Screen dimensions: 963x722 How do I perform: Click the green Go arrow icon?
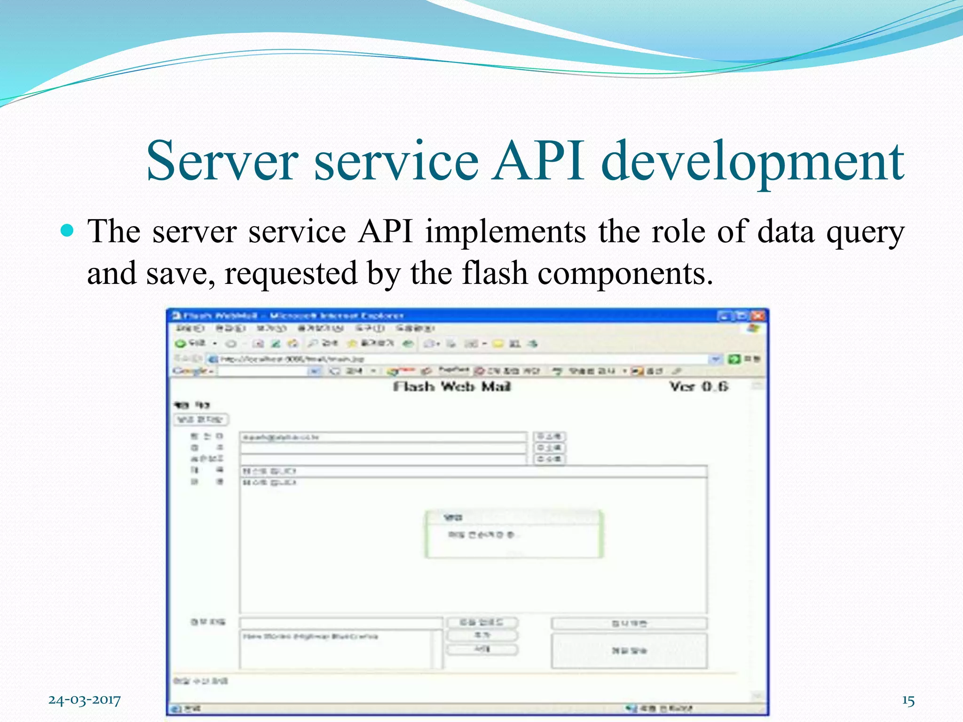tap(733, 359)
